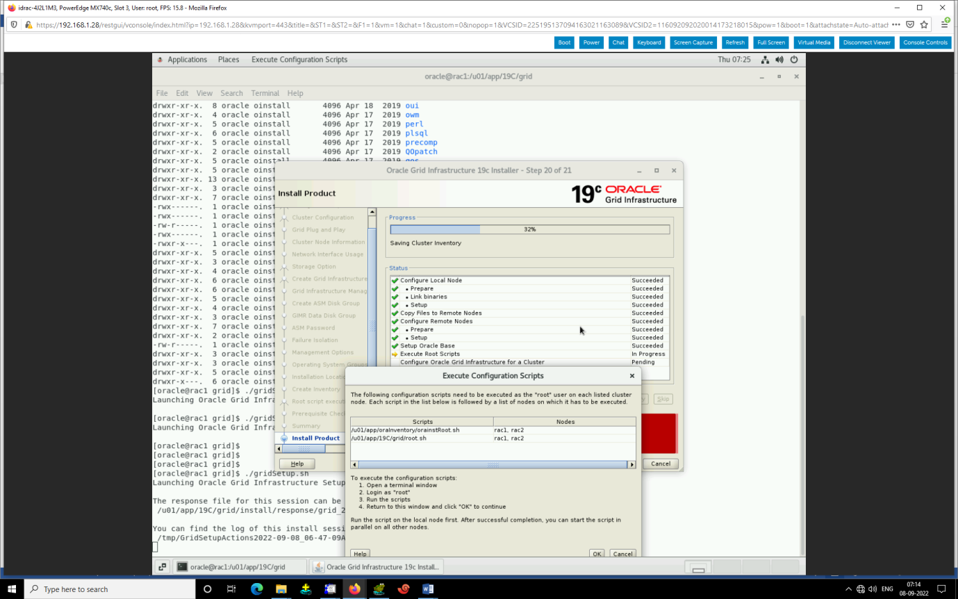The width and height of the screenshot is (958, 599).
Task: Click the Scripts column header
Action: point(422,422)
